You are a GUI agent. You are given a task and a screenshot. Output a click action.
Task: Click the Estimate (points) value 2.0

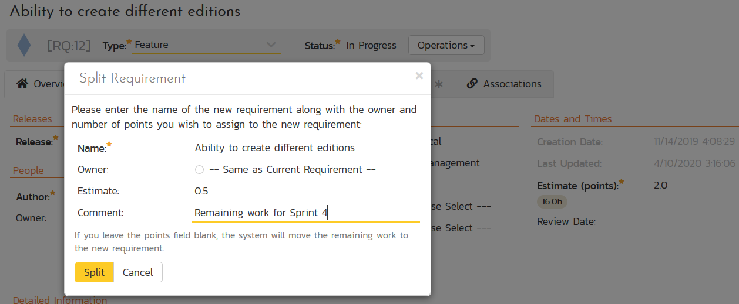660,186
